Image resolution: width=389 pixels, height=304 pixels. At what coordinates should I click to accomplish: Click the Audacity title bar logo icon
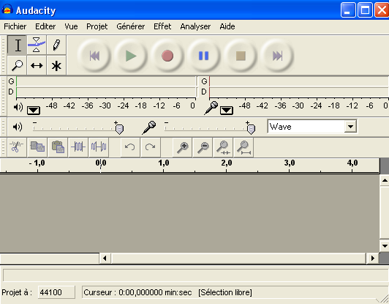[7, 10]
